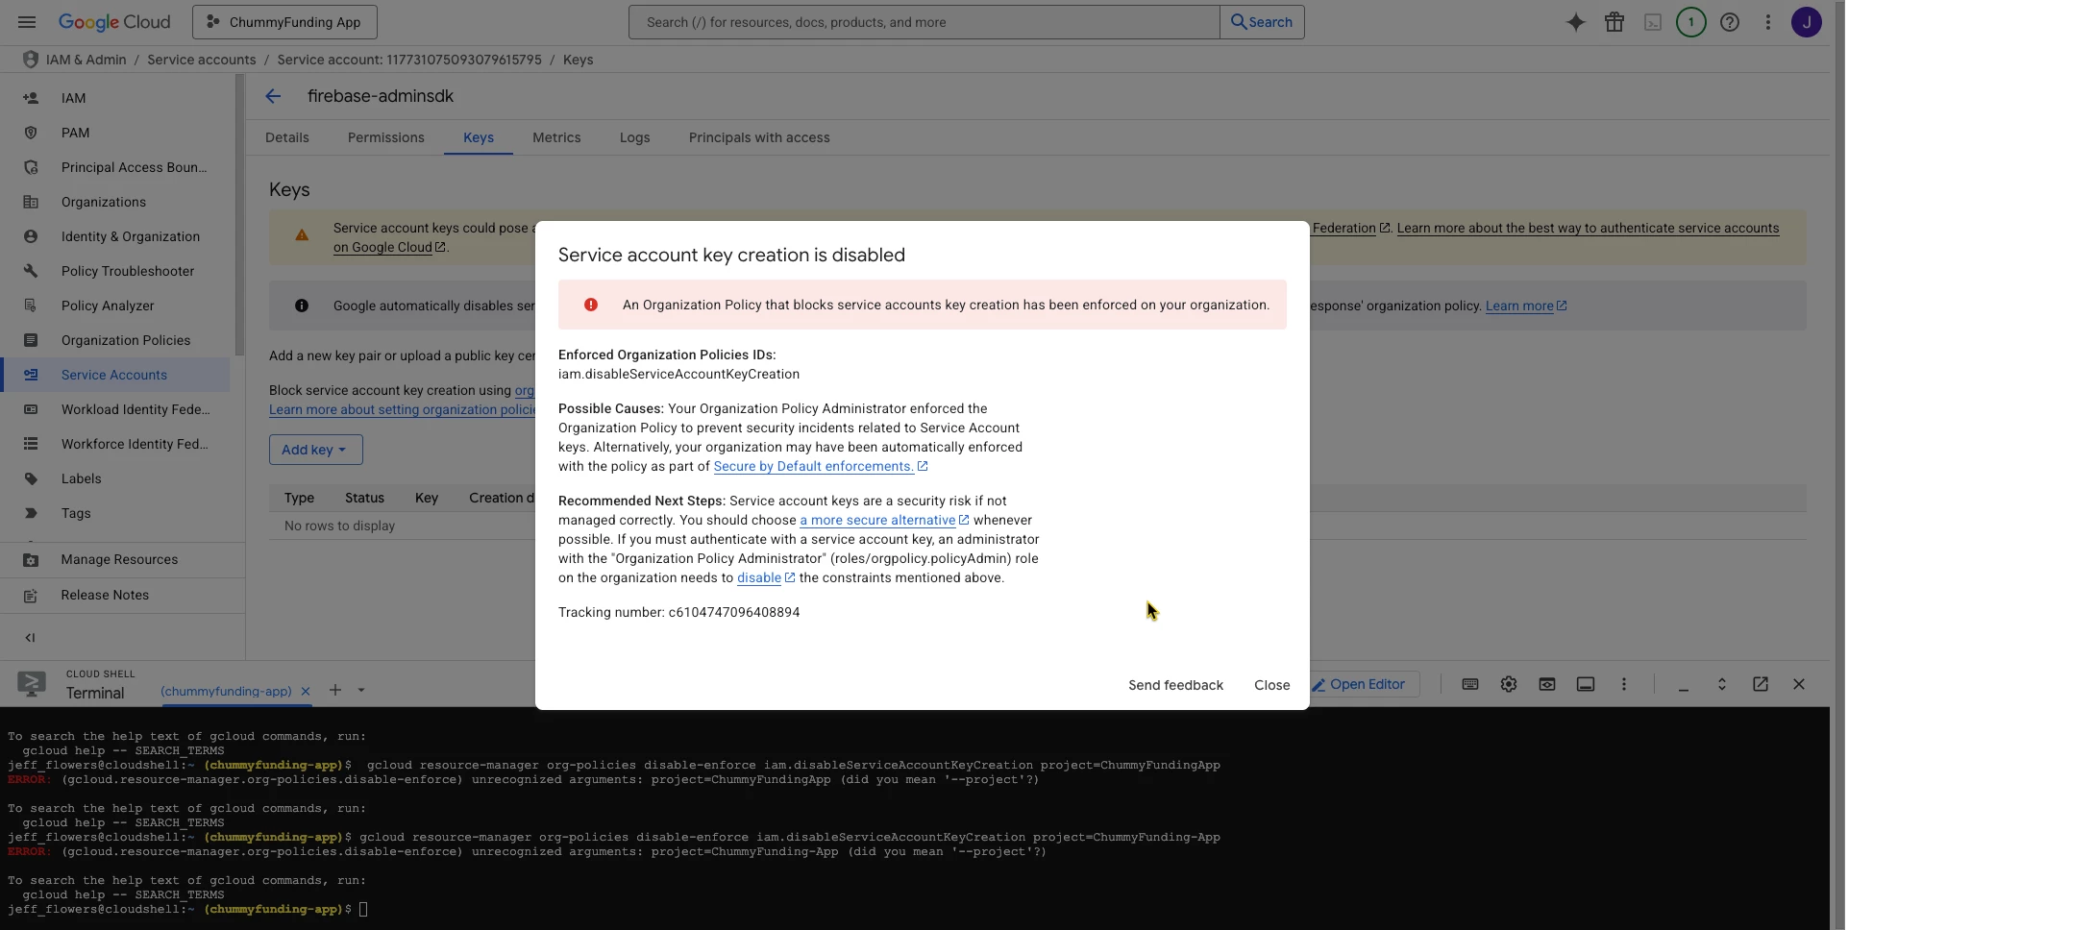Open Secure by Default enforcements link

click(x=820, y=466)
